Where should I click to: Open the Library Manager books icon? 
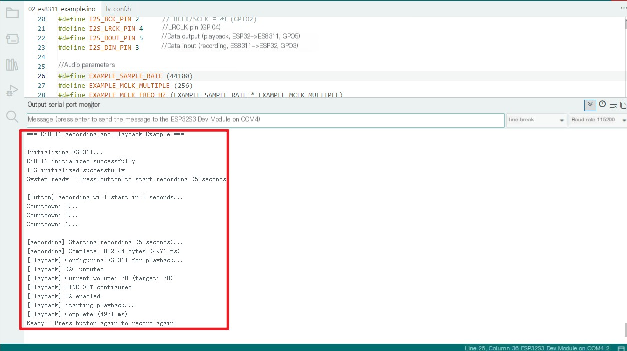pyautogui.click(x=12, y=65)
